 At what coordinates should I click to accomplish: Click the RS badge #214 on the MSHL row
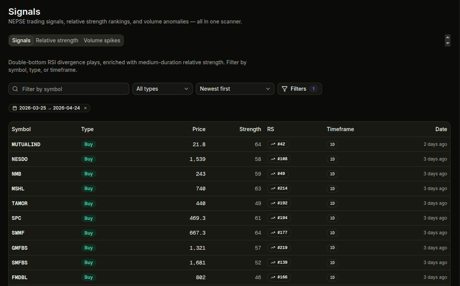click(x=279, y=188)
